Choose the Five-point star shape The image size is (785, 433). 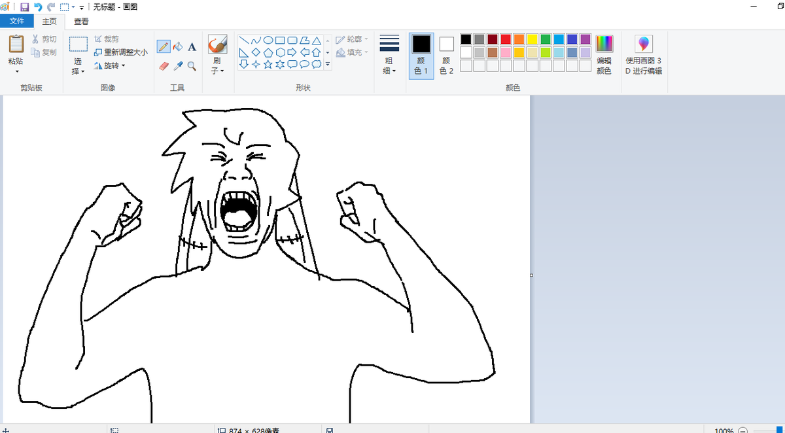(268, 64)
